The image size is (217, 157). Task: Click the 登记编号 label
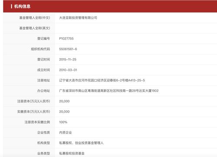pos(43,39)
